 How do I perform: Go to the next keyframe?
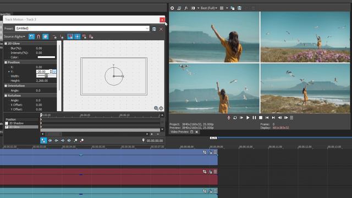(x=63, y=141)
